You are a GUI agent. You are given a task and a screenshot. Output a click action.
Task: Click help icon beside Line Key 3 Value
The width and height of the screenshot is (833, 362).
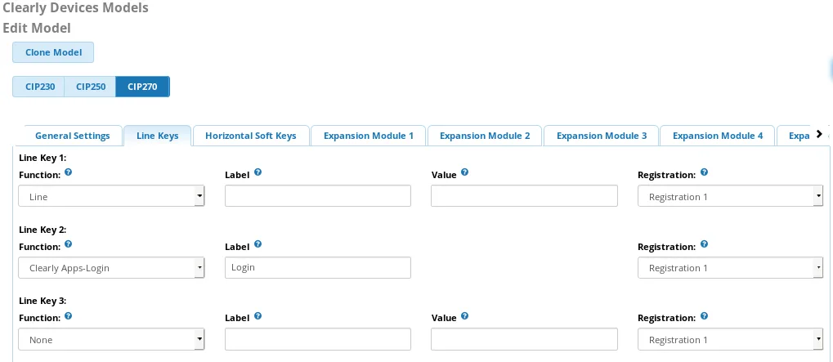464,315
